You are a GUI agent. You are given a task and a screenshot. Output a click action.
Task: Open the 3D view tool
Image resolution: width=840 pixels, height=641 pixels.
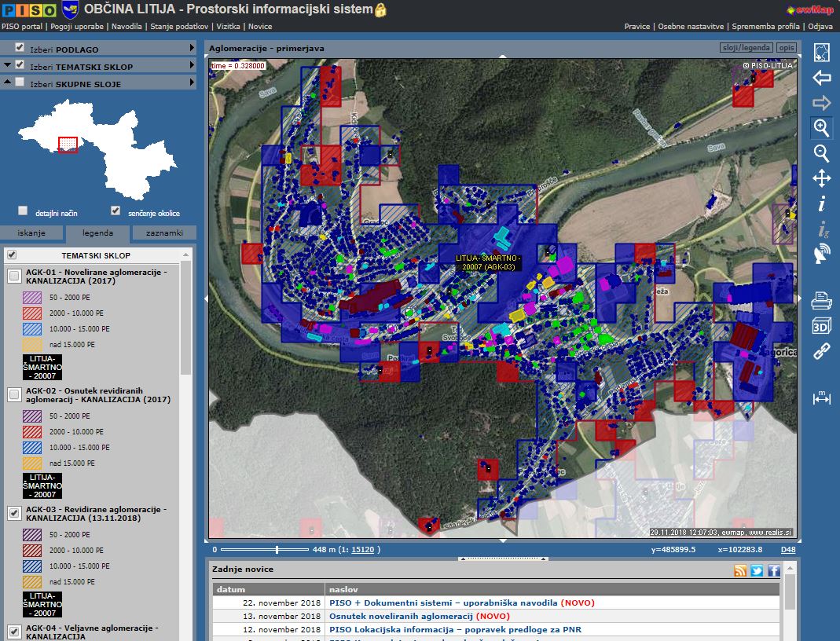(x=821, y=325)
